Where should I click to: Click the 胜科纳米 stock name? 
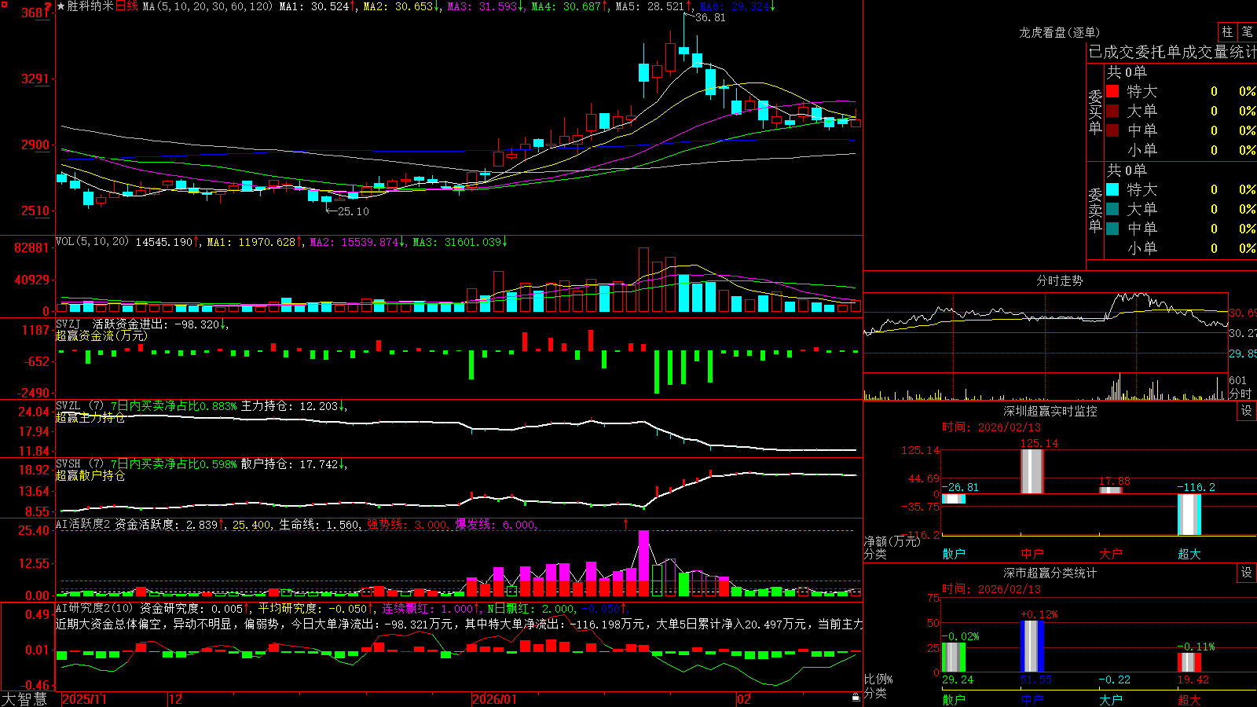pos(90,6)
